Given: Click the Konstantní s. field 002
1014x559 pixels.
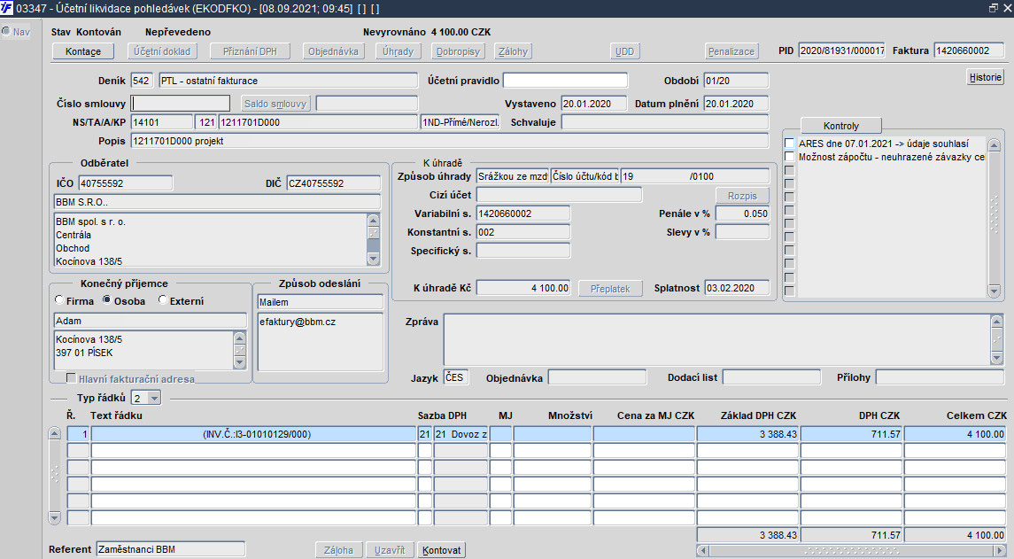Looking at the screenshot, I should point(523,231).
